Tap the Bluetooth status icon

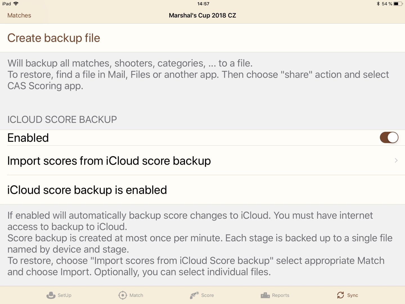coord(378,4)
